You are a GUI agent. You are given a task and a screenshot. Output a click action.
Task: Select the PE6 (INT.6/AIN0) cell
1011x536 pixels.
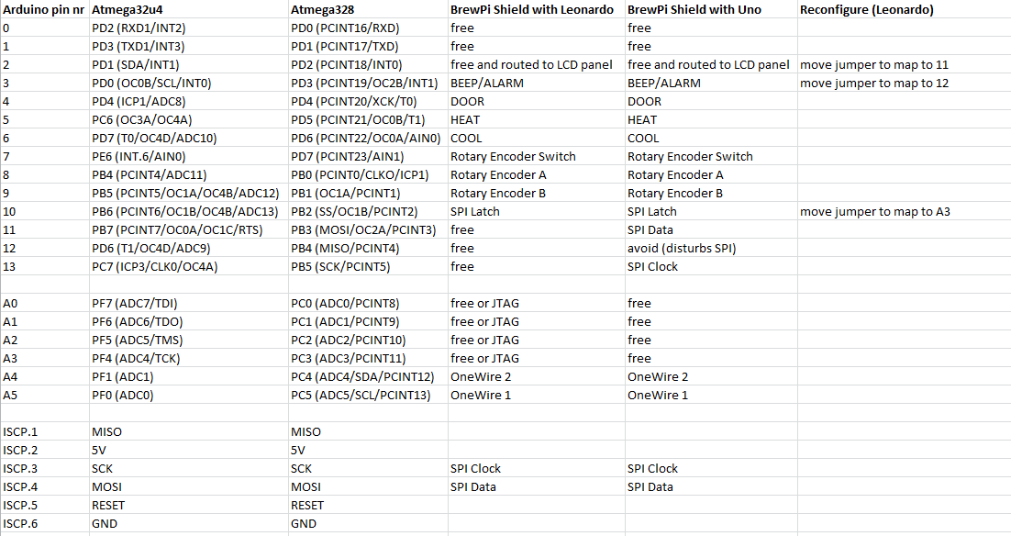point(189,157)
